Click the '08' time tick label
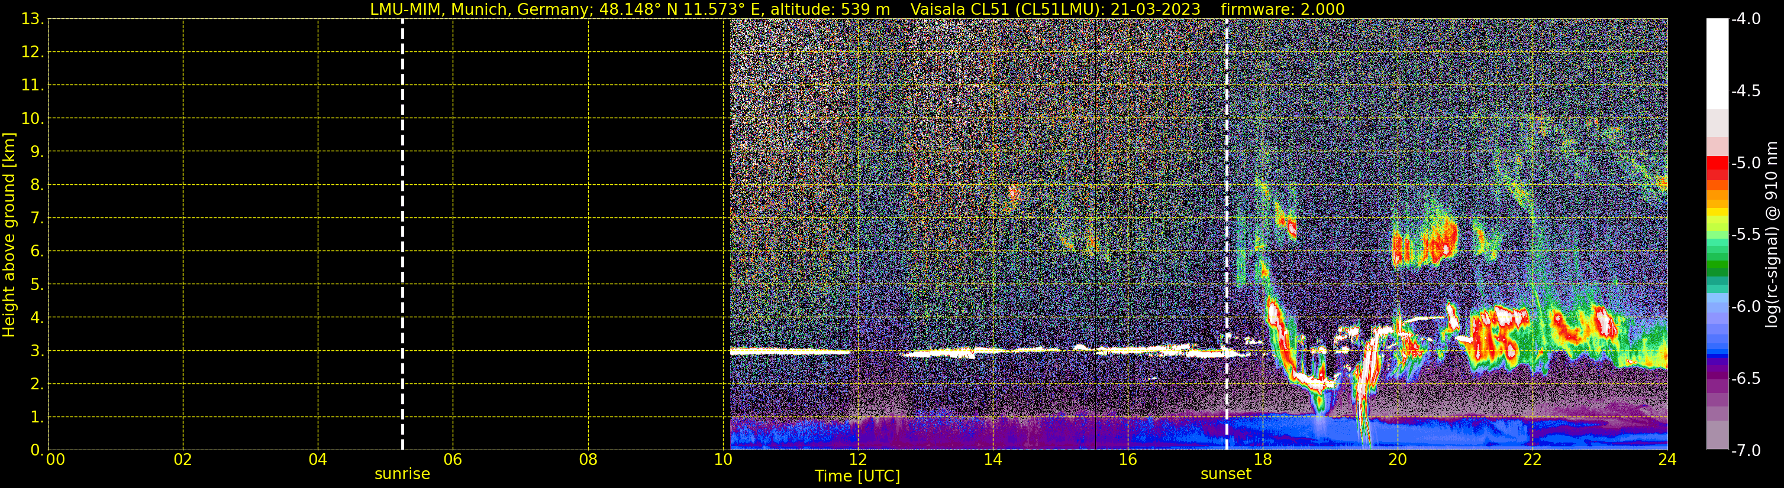 (x=588, y=460)
